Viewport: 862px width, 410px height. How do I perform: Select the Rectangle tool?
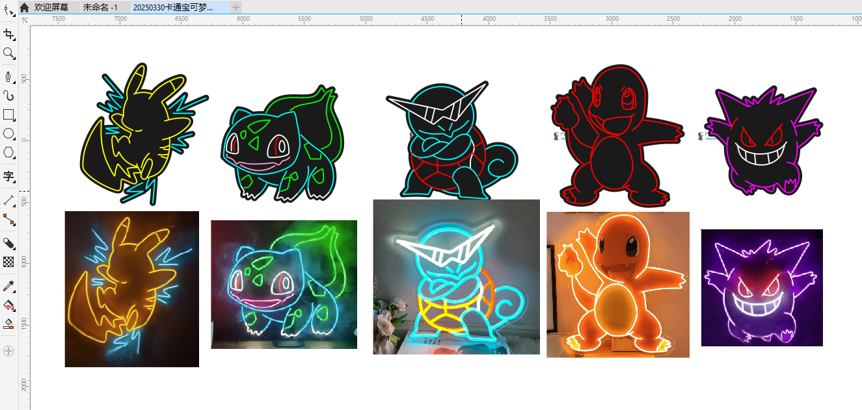click(8, 115)
